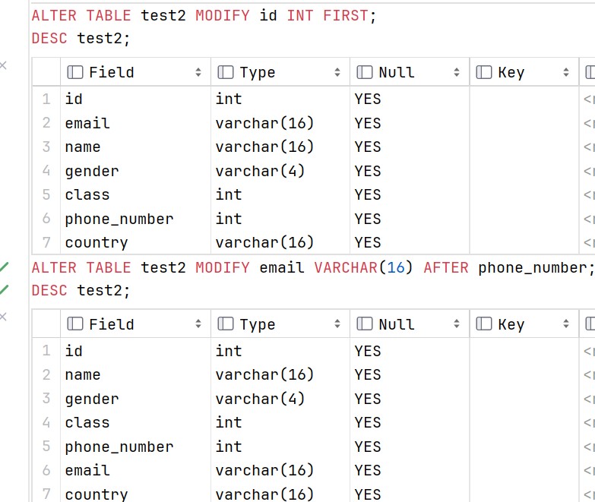Sort first table by Type column arrows
The height and width of the screenshot is (502, 595).
[x=337, y=72]
